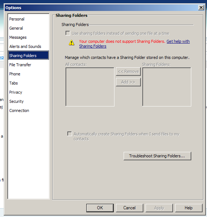Switch to Phone options
Screen dimensions: 207x217
point(15,74)
